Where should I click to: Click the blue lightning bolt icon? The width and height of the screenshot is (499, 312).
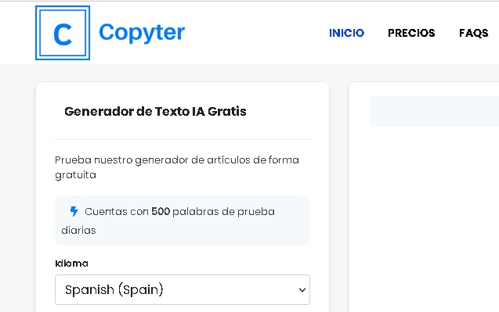(x=74, y=211)
